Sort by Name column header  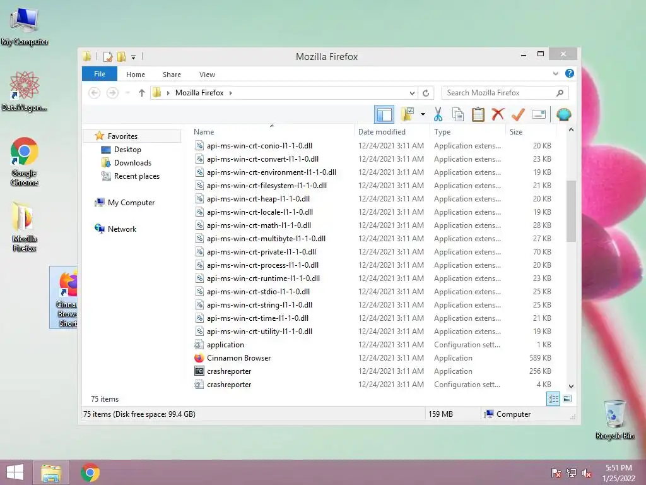(272, 131)
